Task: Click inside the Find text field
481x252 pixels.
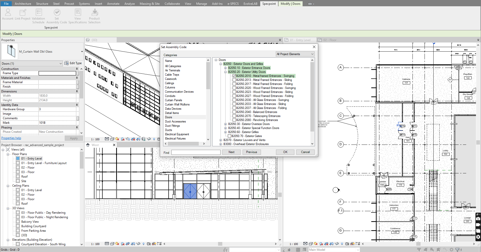Action: point(196,152)
